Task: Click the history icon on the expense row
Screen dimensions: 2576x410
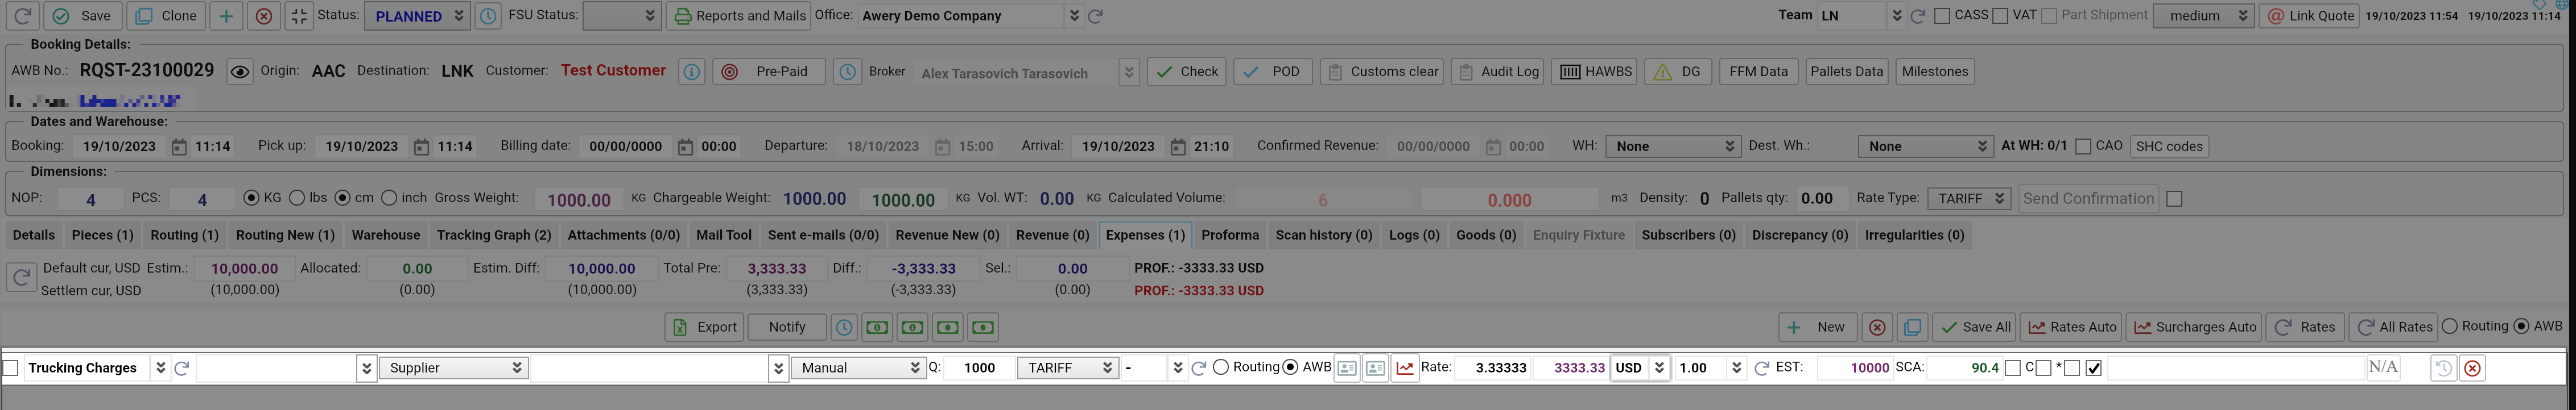Action: point(2443,368)
